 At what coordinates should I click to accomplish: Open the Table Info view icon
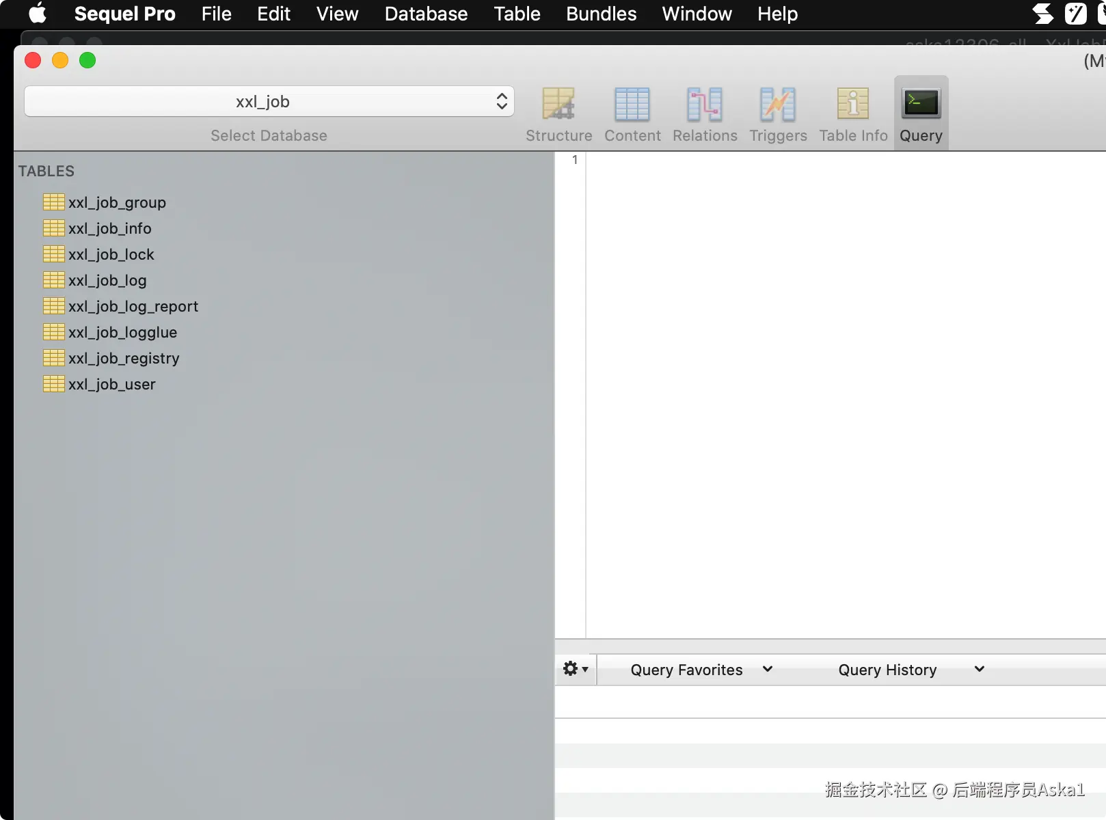[853, 105]
